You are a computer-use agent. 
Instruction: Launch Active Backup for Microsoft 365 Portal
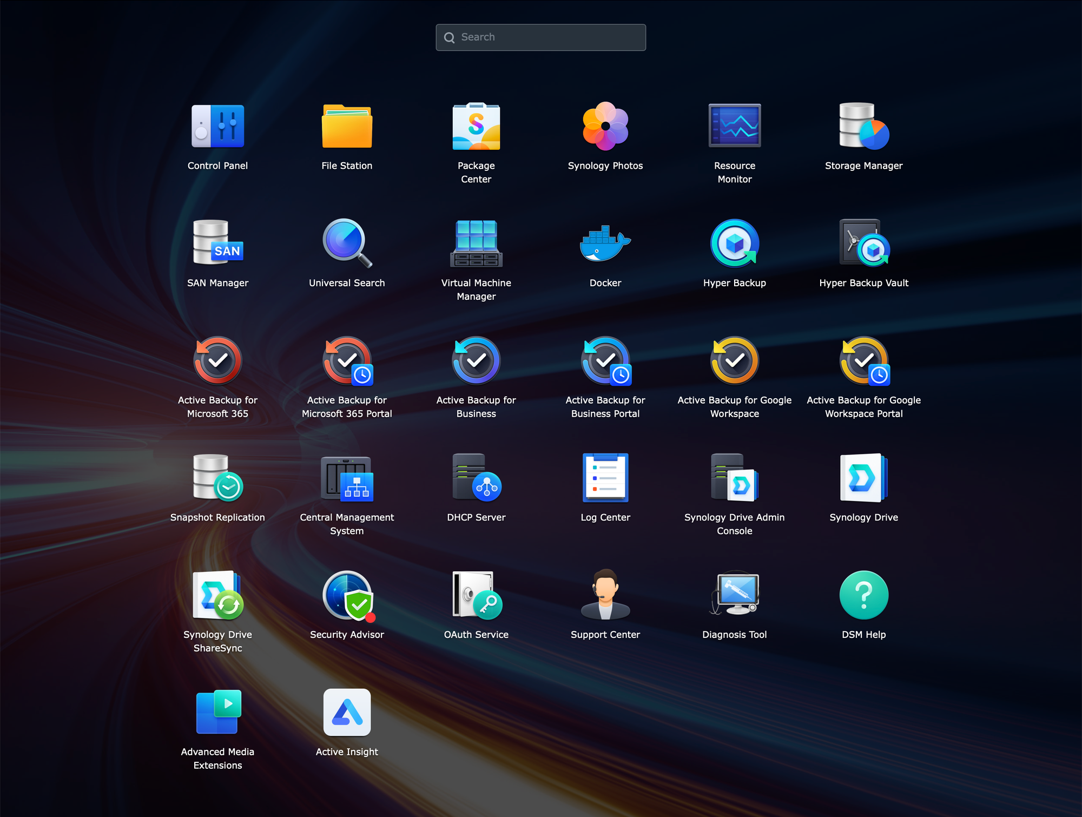tap(347, 360)
